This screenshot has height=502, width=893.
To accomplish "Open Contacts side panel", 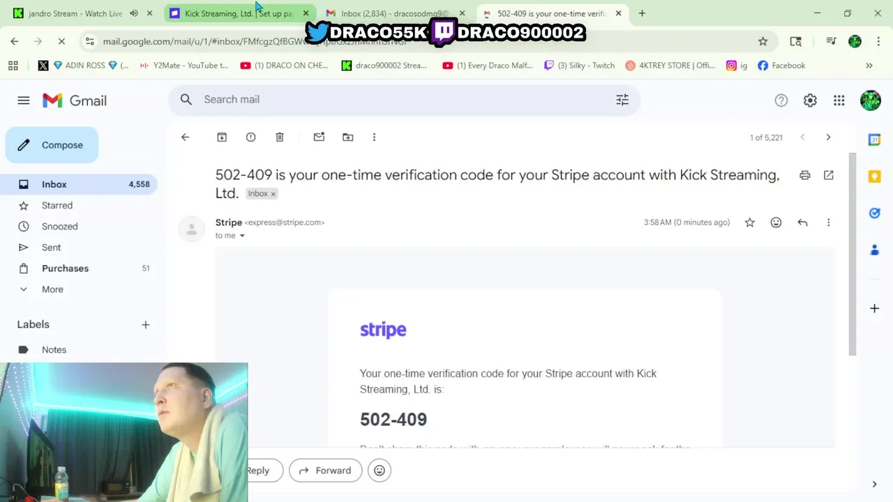I will 874,250.
